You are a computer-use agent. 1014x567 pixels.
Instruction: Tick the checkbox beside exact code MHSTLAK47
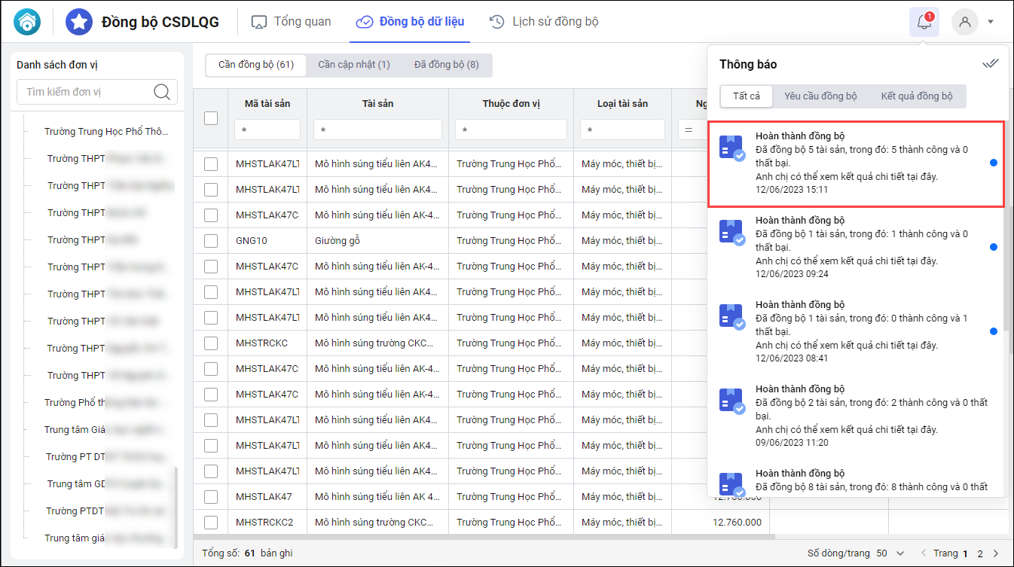211,497
